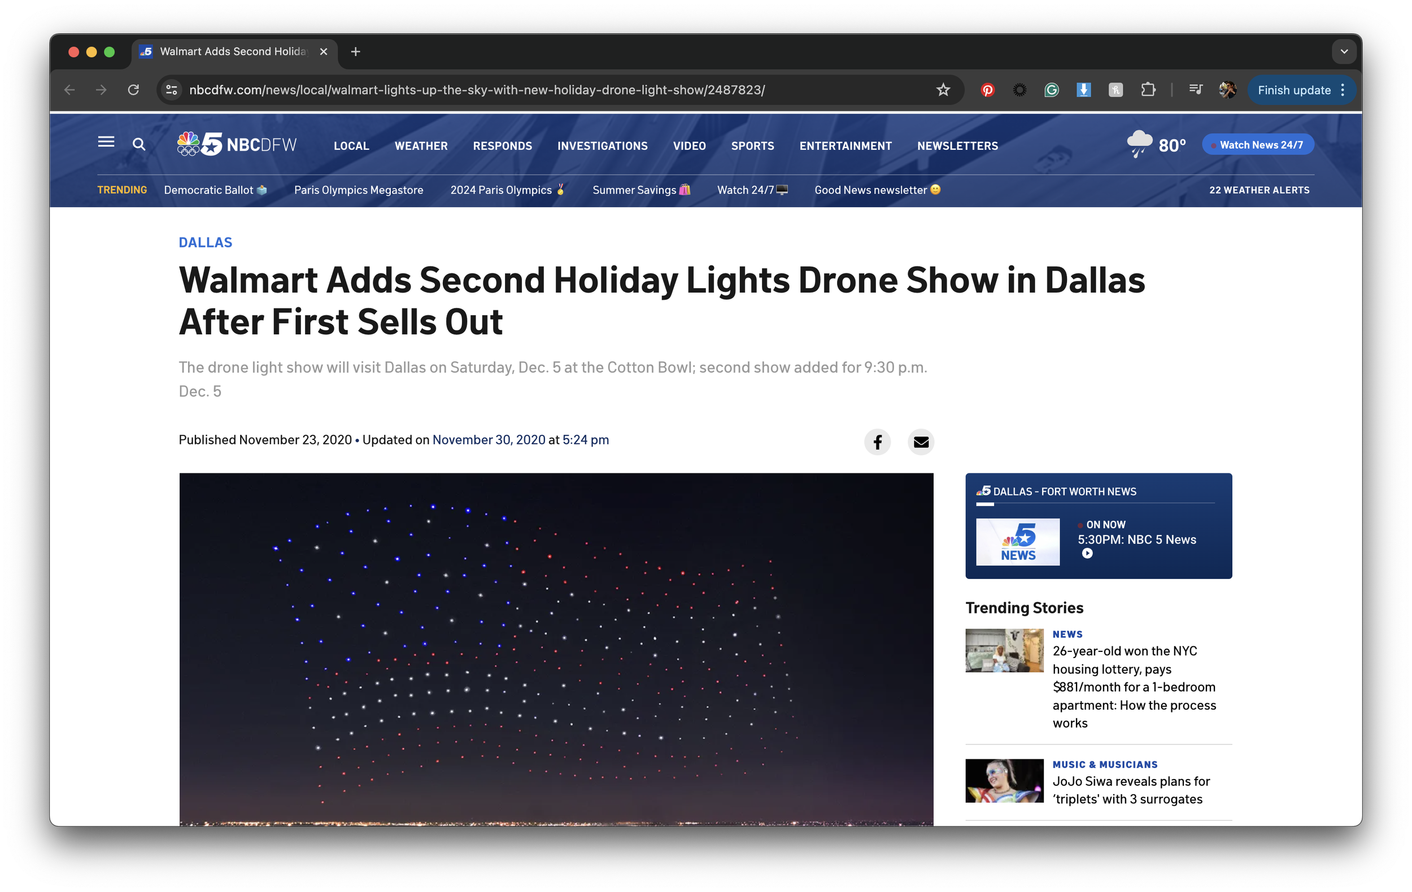This screenshot has height=892, width=1412.
Task: Open Paris Olympics Megastore trending link
Action: tap(358, 190)
